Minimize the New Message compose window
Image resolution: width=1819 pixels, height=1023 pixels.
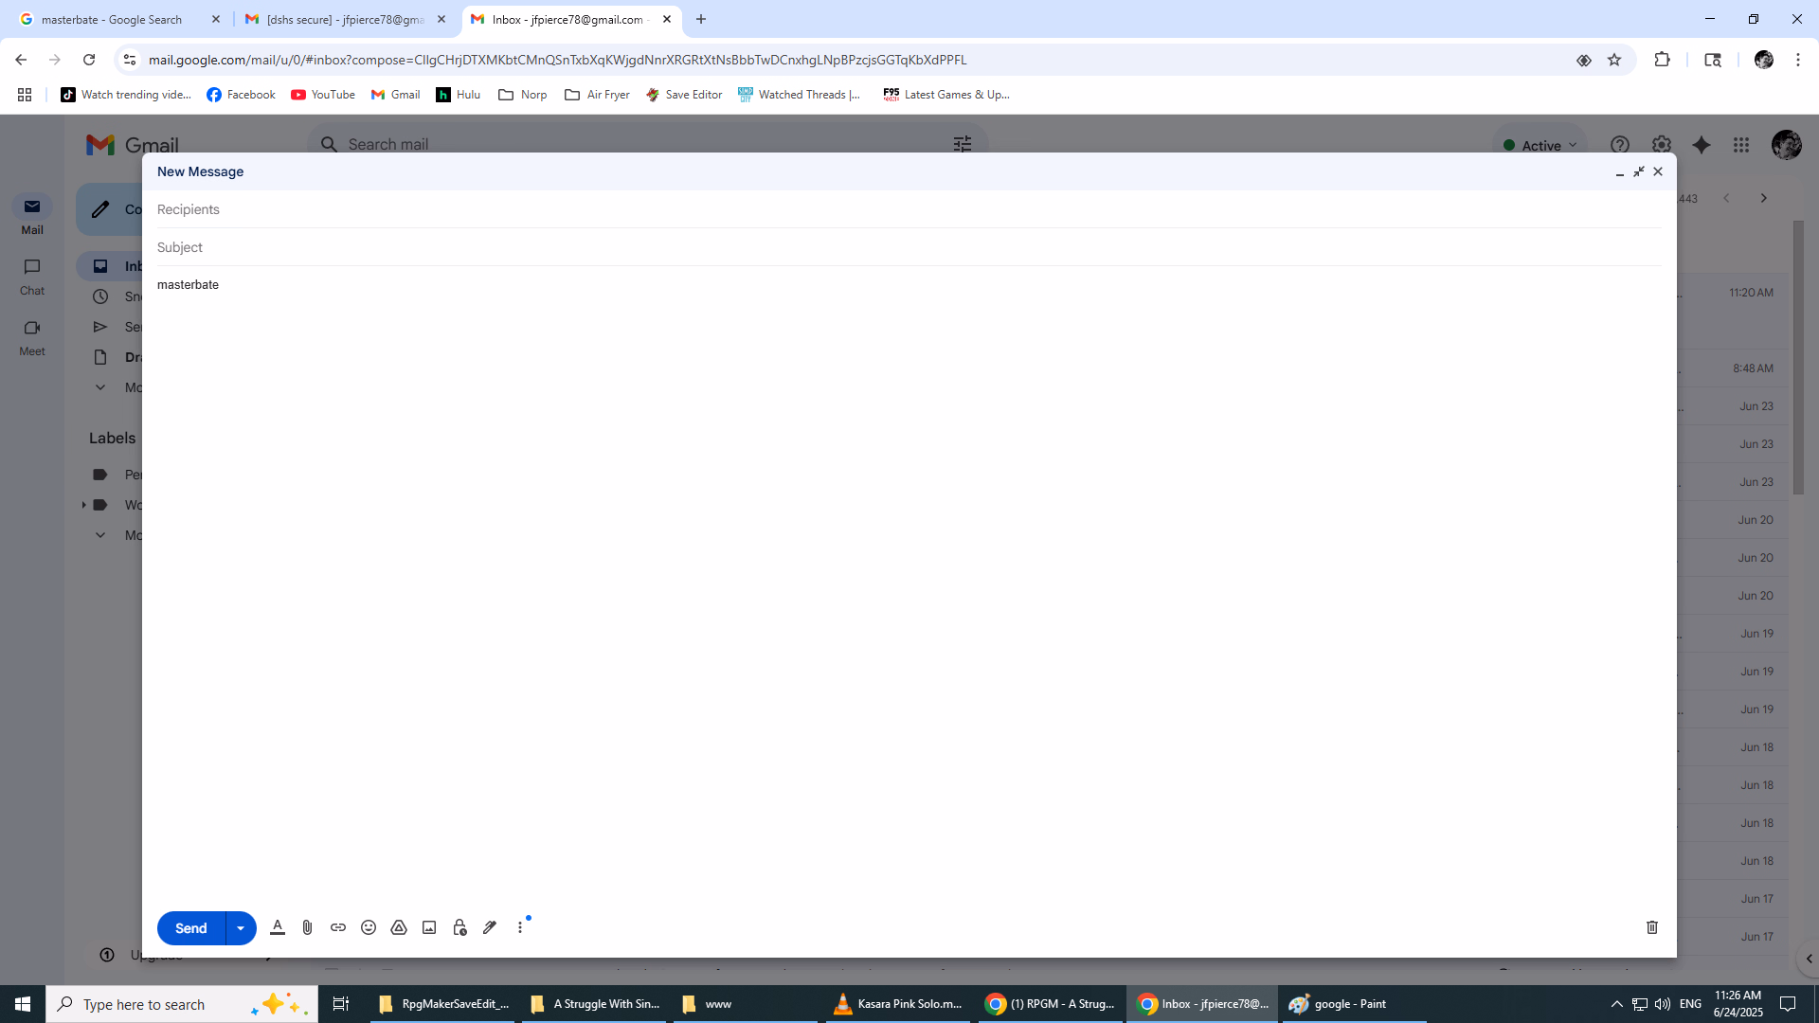[1620, 171]
